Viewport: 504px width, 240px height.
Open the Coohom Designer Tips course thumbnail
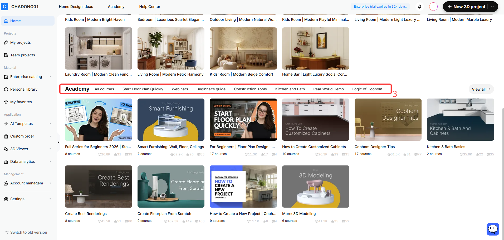point(388,120)
